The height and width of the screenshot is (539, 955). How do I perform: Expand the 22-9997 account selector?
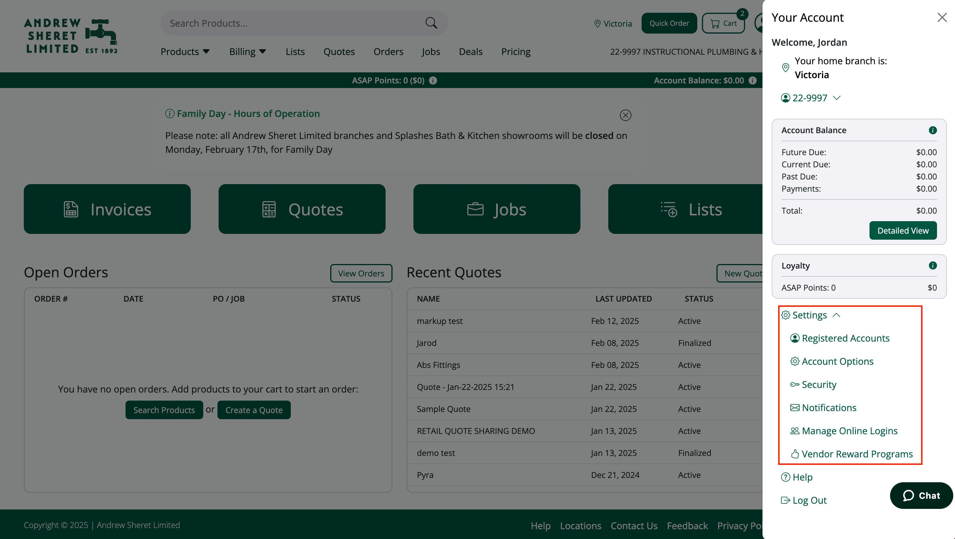810,98
